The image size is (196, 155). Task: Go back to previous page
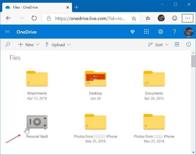[x=8, y=18]
